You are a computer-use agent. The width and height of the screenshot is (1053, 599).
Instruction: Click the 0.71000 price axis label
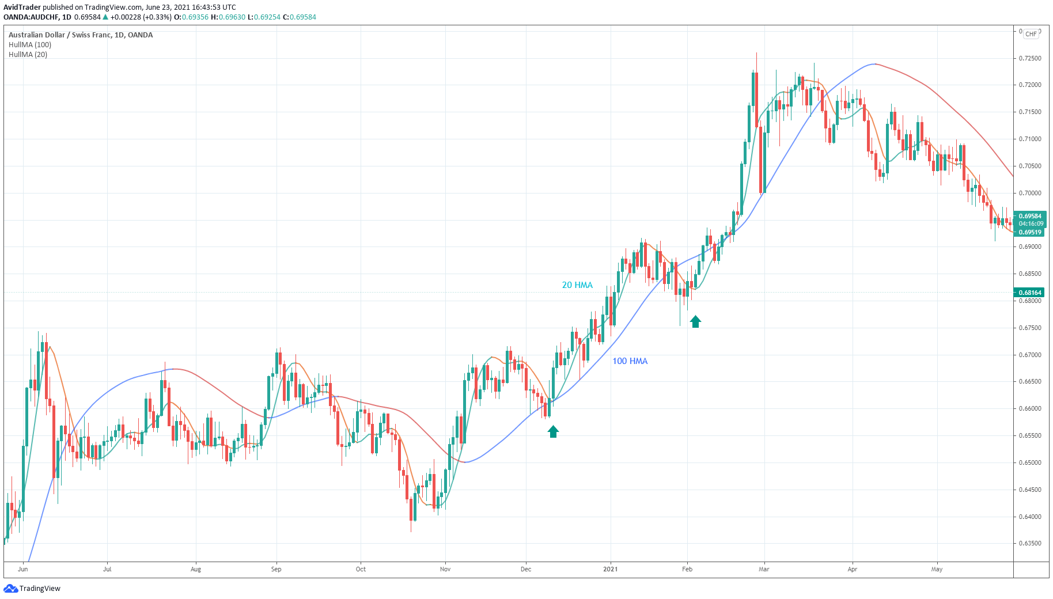click(1030, 139)
